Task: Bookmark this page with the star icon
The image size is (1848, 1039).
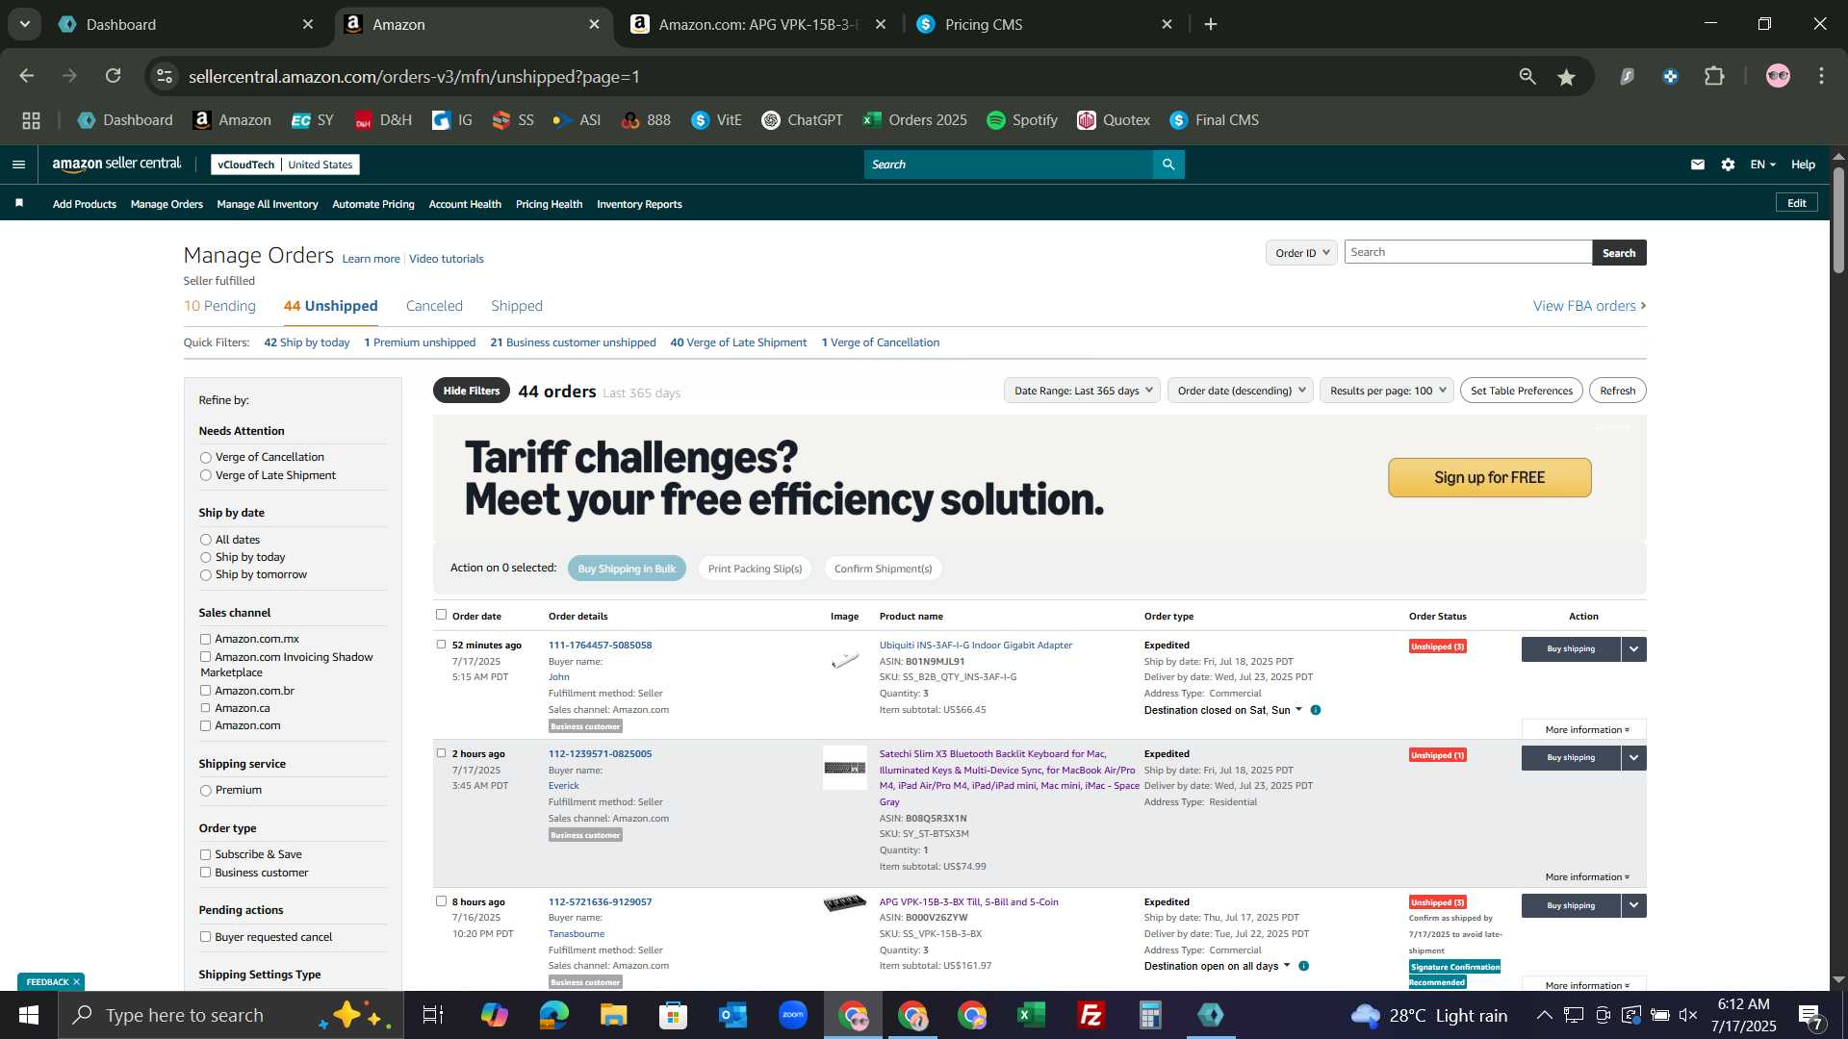Action: click(x=1567, y=77)
